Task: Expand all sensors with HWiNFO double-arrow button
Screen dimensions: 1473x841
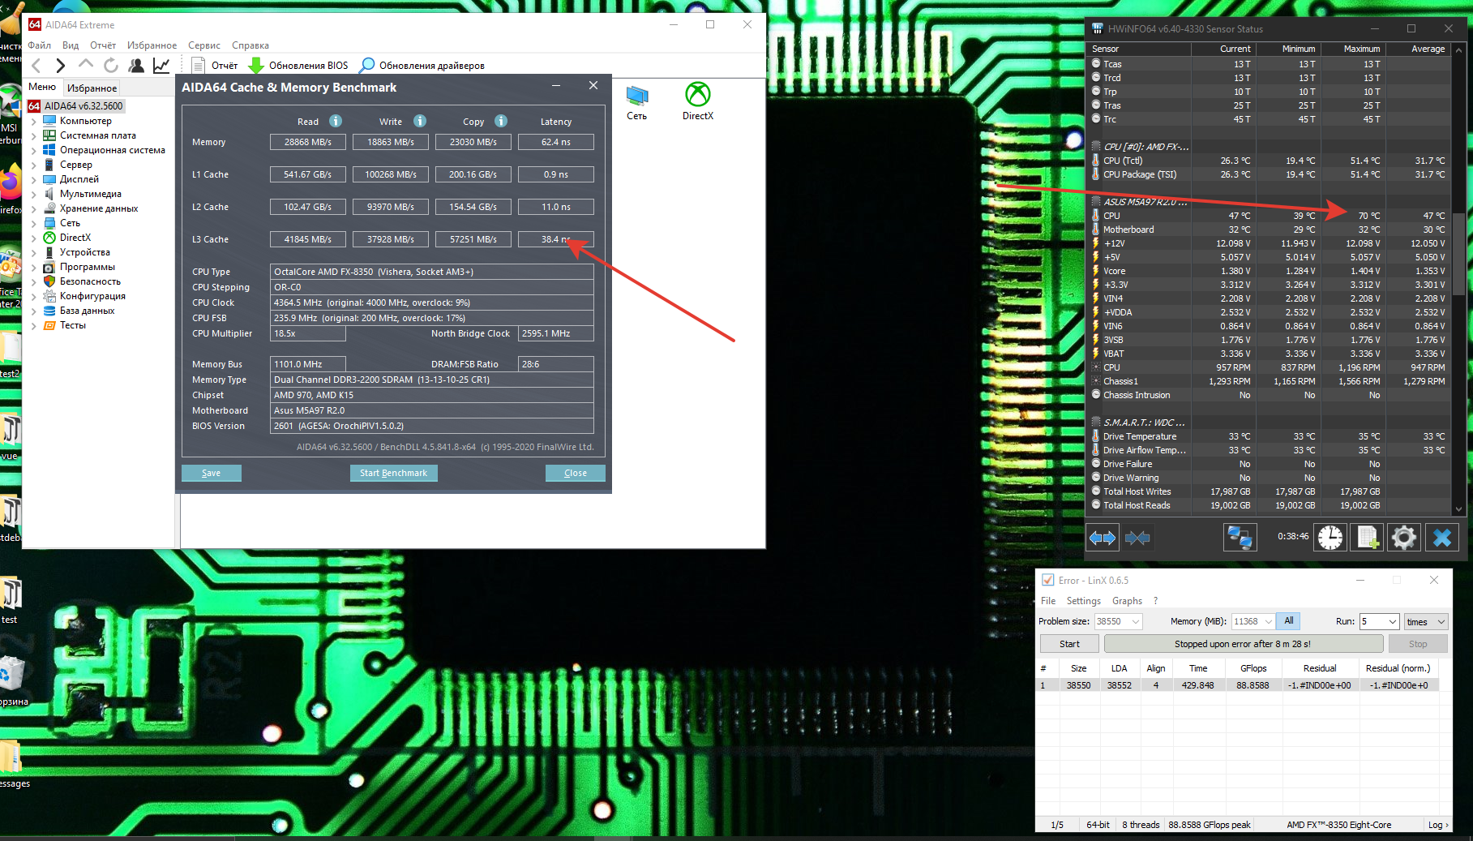Action: 1103,537
